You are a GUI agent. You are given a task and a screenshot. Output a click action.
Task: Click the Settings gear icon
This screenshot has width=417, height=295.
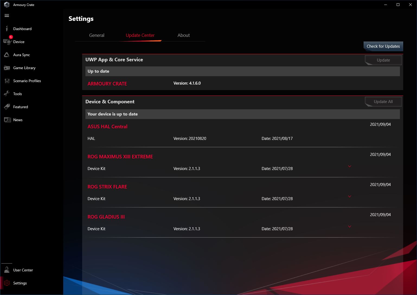pos(7,283)
